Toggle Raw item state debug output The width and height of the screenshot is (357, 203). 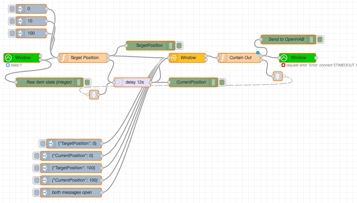[x=87, y=82]
